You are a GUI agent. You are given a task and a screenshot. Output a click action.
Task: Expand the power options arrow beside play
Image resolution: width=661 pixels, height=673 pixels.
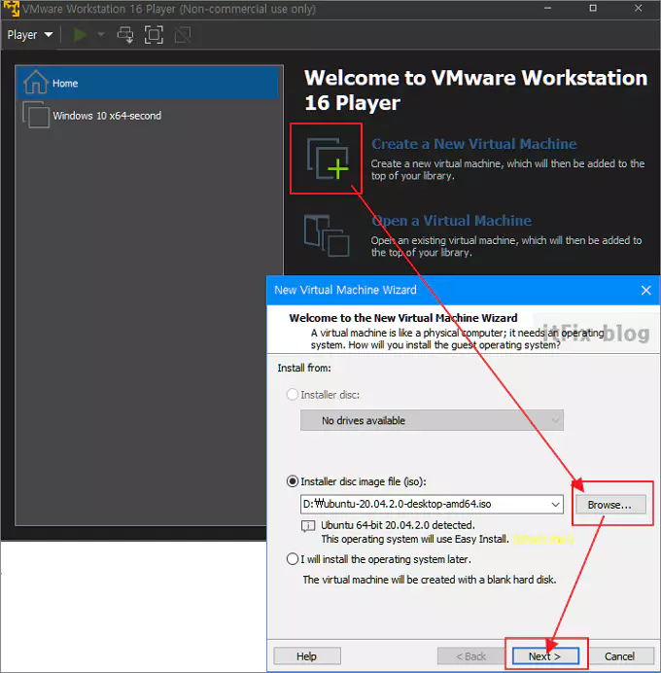(101, 34)
